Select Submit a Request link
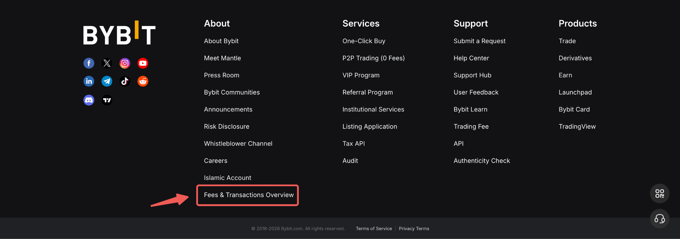 point(479,41)
